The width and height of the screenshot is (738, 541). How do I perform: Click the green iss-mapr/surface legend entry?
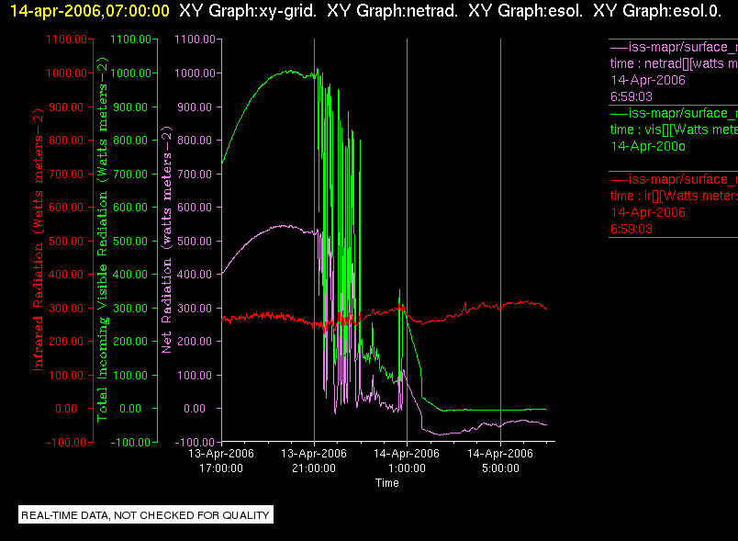pyautogui.click(x=674, y=113)
